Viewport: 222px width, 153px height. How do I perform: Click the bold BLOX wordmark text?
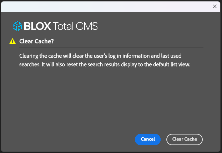click(37, 26)
